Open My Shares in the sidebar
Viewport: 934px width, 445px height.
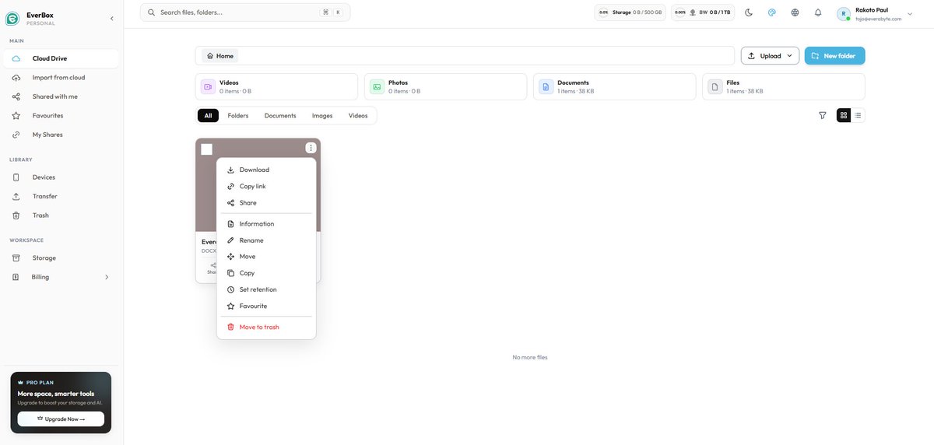coord(61,135)
